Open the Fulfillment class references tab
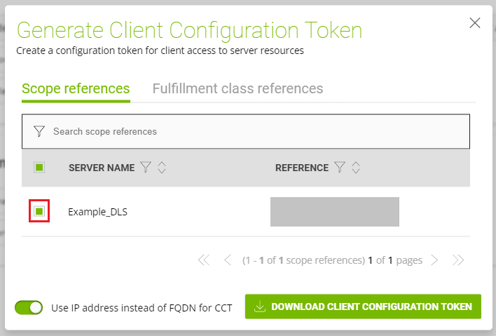496x336 pixels. click(237, 88)
